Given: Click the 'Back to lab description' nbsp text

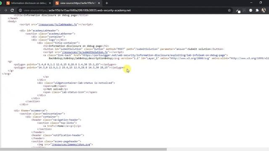Looking at the screenshot, I should tap(81, 58).
